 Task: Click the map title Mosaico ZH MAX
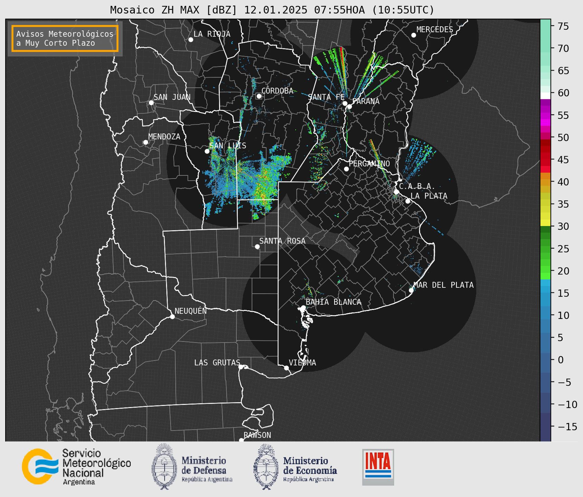click(x=272, y=10)
